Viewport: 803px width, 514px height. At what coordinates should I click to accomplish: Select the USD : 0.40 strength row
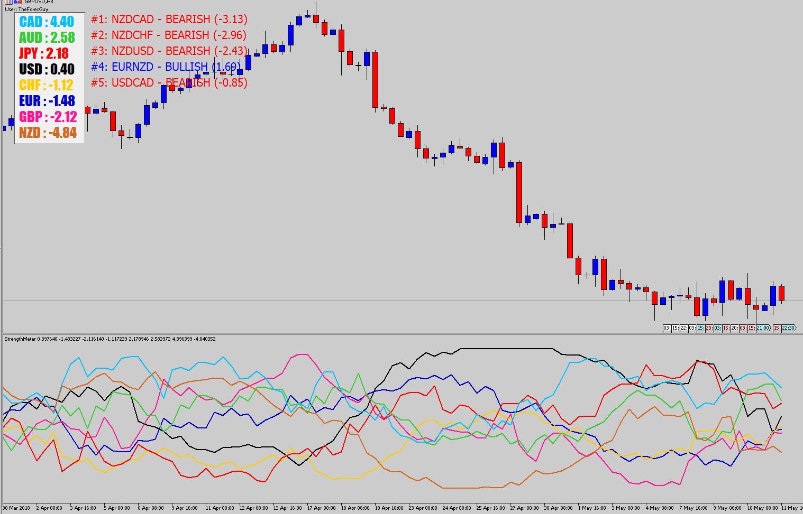pos(47,69)
